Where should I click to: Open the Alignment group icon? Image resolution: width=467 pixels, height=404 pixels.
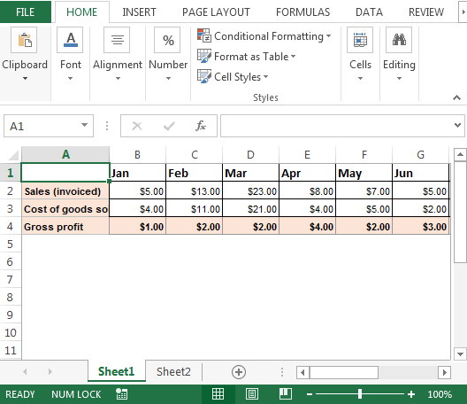click(x=117, y=40)
